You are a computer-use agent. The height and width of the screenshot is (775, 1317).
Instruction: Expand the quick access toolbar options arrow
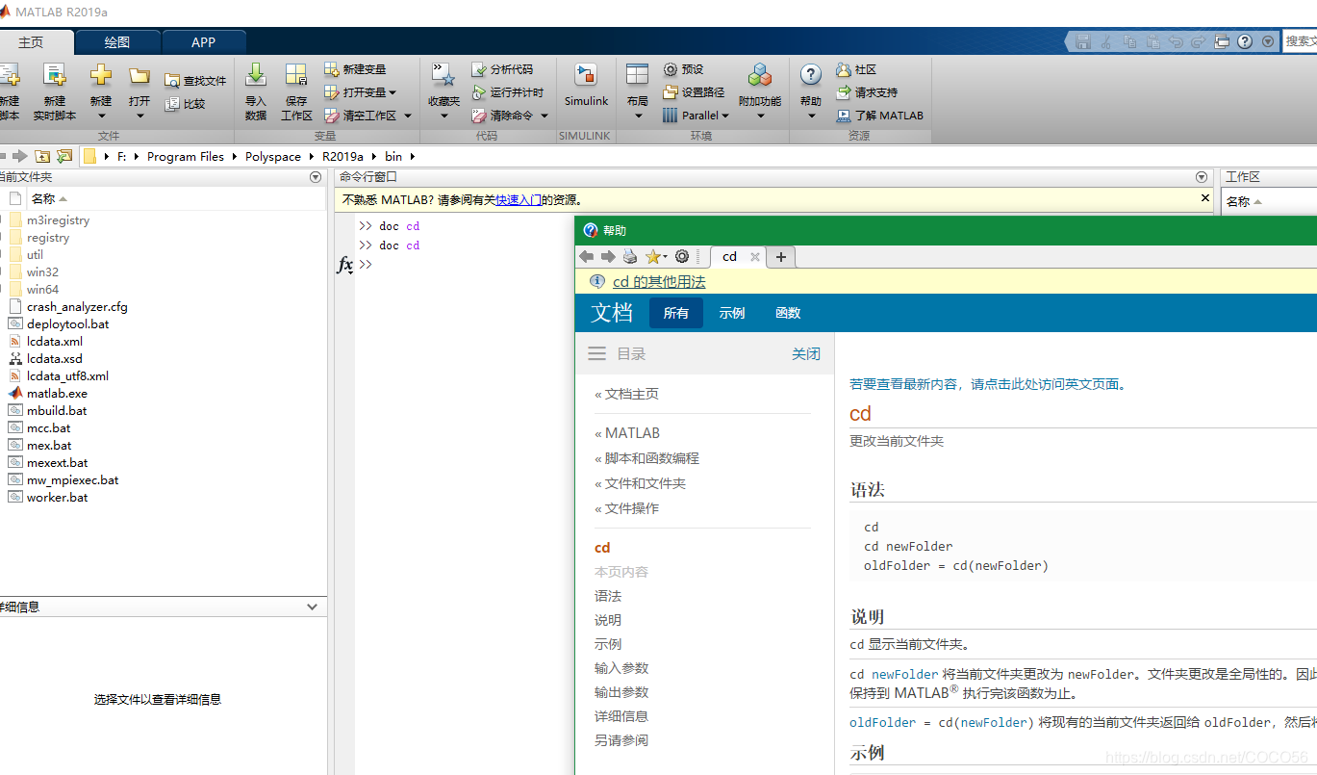tap(1268, 41)
